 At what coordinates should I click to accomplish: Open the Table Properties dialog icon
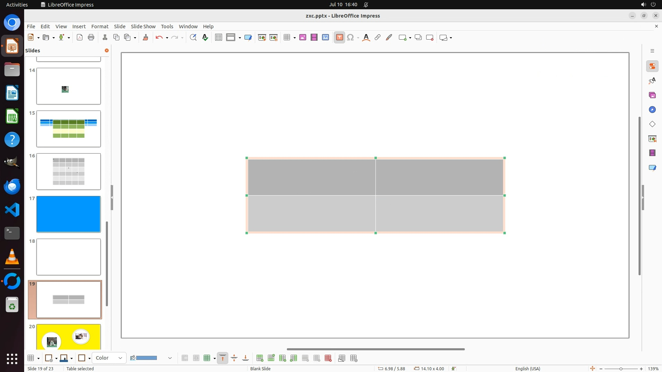point(353,358)
